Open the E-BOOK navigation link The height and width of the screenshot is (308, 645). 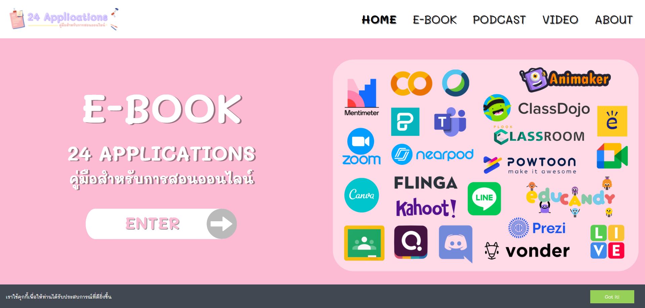[x=435, y=20]
